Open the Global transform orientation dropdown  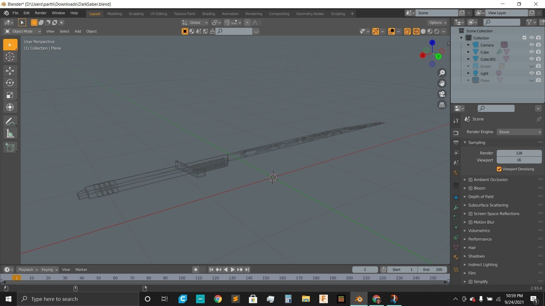coord(195,23)
